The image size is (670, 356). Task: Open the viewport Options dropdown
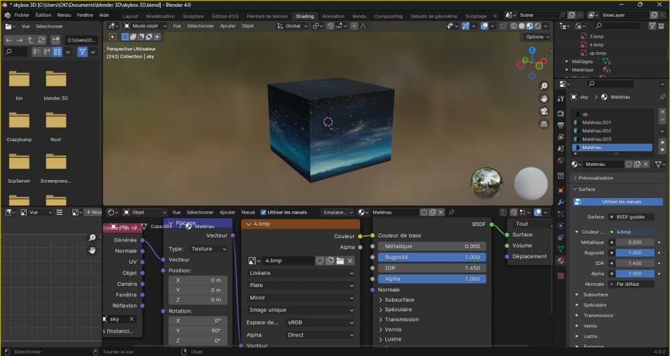[537, 37]
